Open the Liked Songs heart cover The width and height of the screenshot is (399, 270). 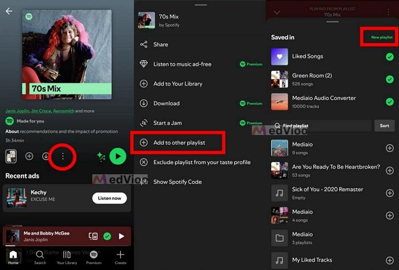click(279, 57)
